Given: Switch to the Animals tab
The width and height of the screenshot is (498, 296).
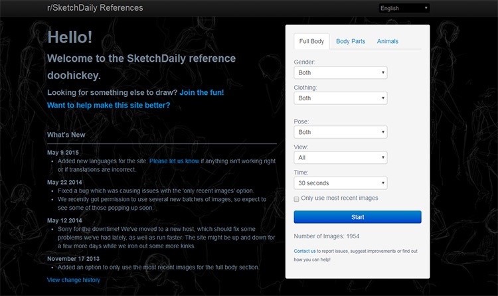Looking at the screenshot, I should (388, 41).
